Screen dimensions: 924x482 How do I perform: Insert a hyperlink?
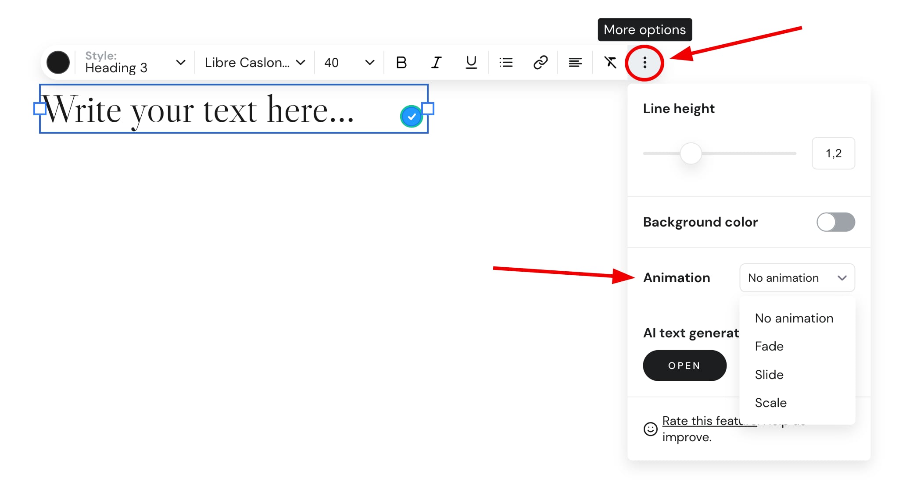pos(540,62)
